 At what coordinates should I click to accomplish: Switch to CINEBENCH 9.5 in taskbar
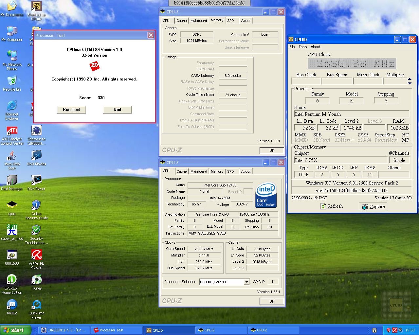(64, 330)
